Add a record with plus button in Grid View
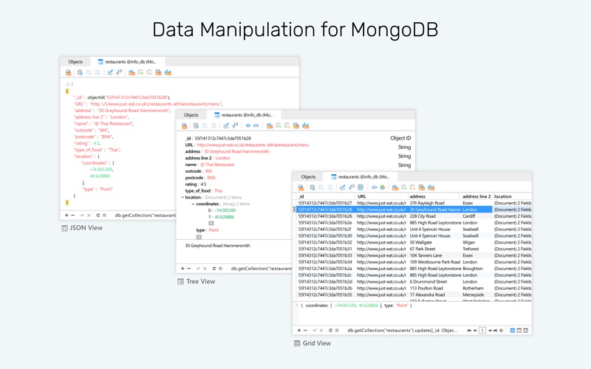 299,331
